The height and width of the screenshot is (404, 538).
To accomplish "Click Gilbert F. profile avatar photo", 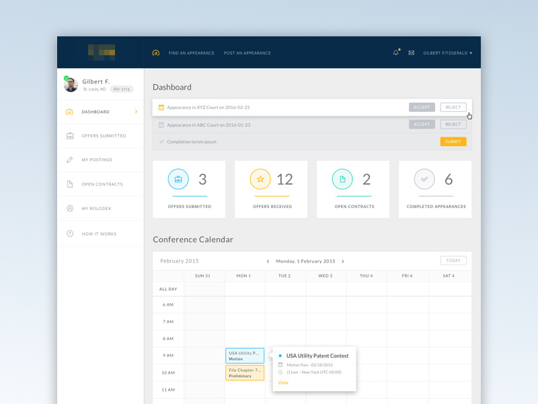I will coord(71,85).
